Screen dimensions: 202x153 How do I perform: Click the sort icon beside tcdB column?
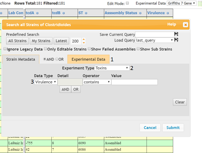pos(63,13)
